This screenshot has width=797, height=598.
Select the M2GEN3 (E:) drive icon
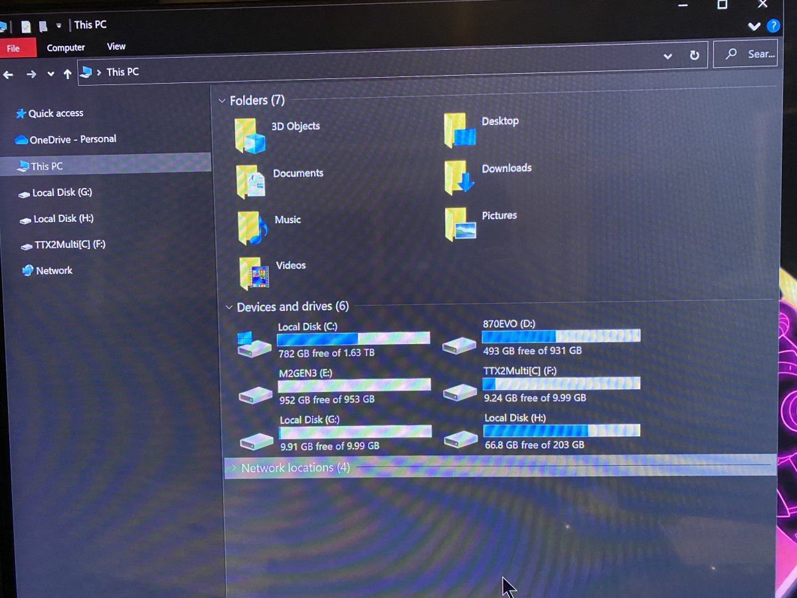tap(256, 395)
